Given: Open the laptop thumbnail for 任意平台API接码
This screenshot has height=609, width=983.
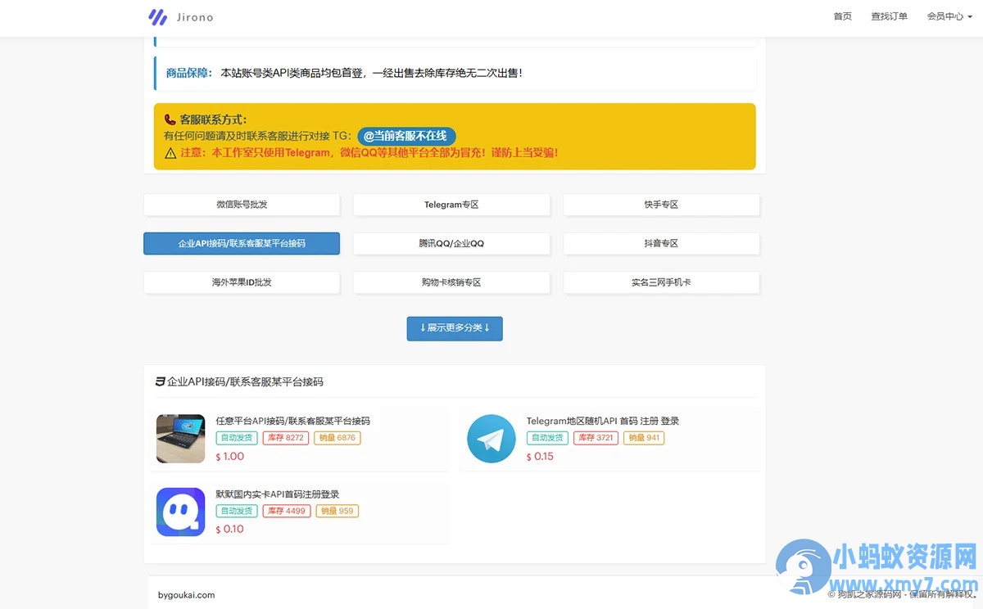Looking at the screenshot, I should (180, 439).
